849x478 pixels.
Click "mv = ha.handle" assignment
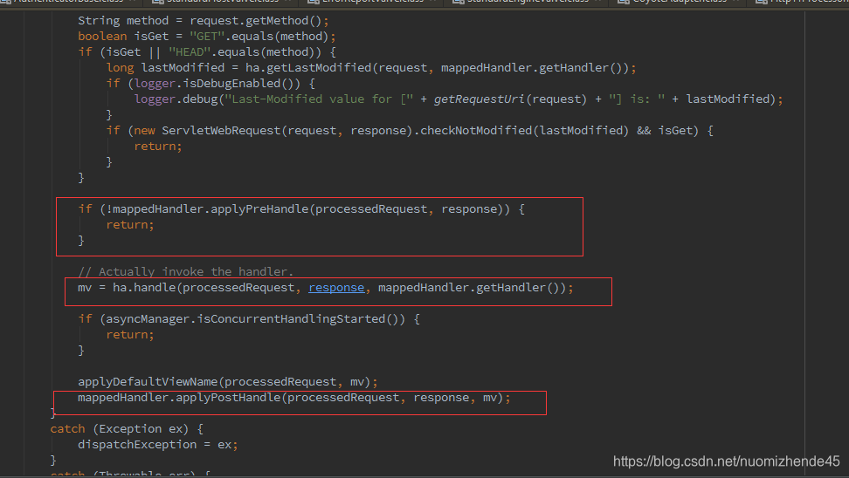[127, 288]
